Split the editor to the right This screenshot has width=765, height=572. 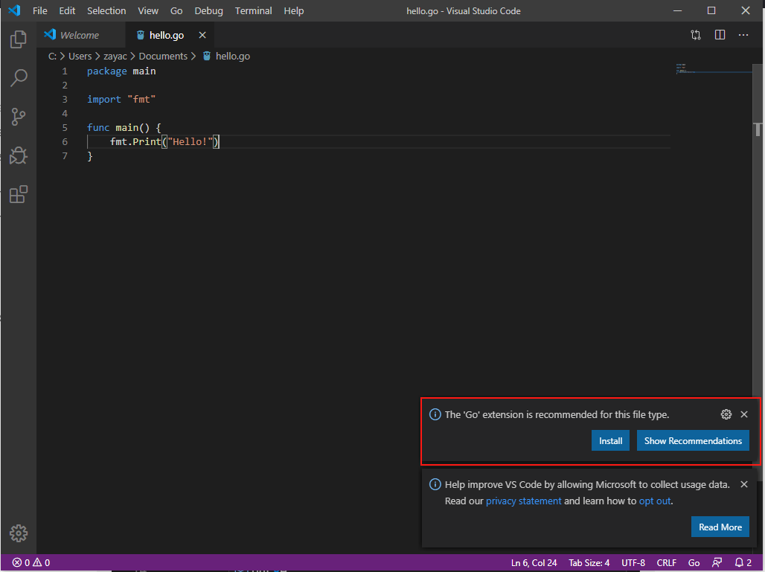[x=720, y=35]
